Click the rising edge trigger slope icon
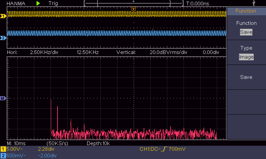266x159 pixels. coord(164,149)
